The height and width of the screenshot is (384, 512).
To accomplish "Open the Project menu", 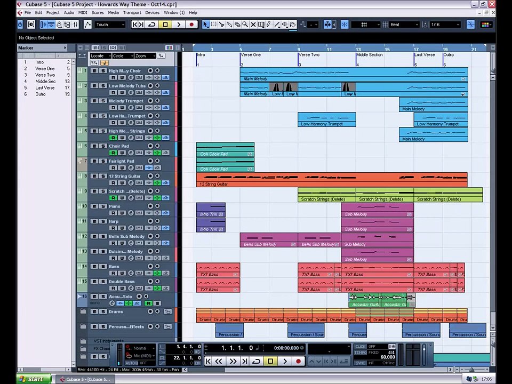I will 53,12.
